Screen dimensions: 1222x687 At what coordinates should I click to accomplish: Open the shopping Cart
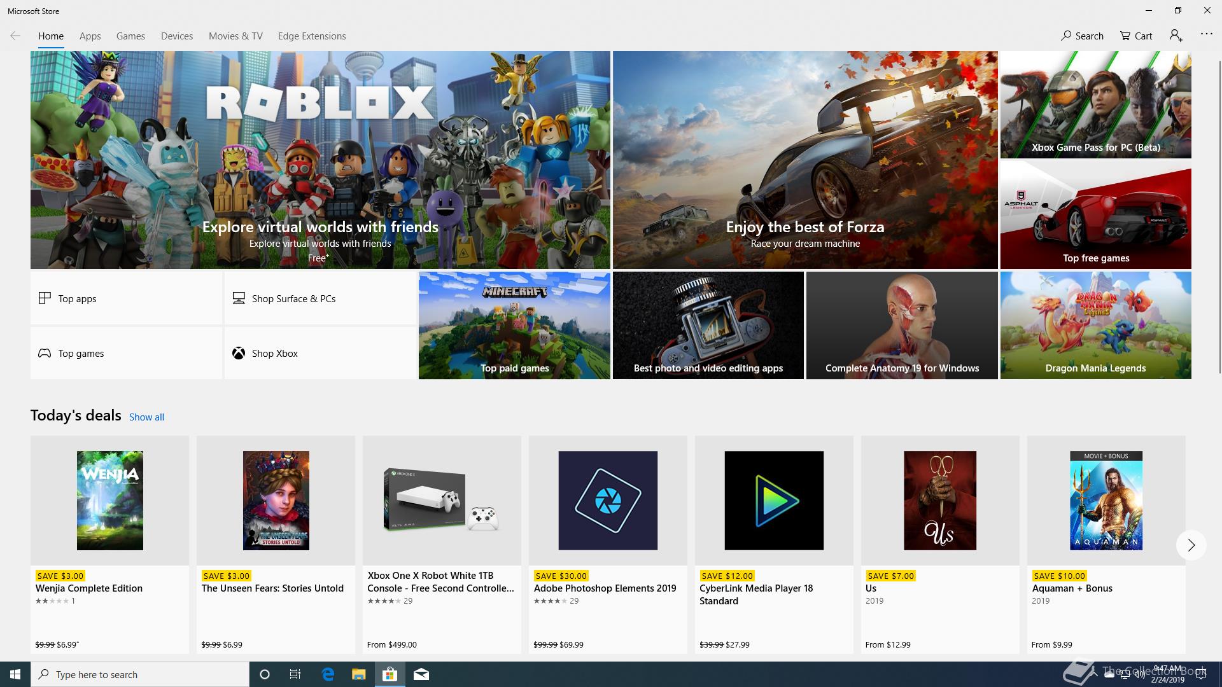1136,36
